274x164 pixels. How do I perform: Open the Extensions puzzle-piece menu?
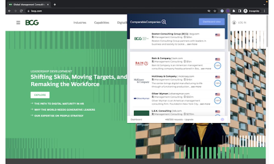pos(234,11)
